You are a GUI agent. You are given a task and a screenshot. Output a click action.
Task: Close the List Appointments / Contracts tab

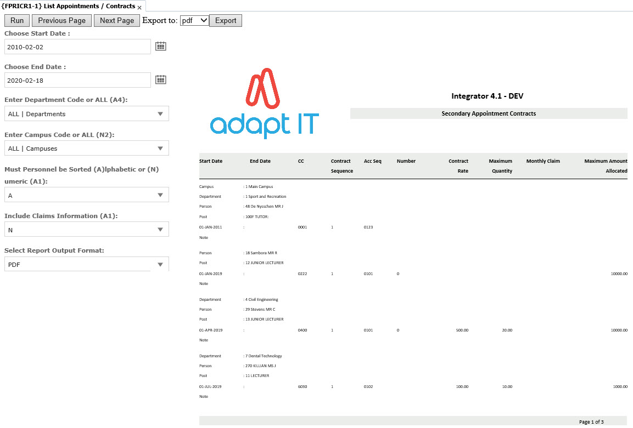click(139, 8)
